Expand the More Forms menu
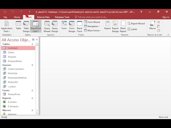 92,31
